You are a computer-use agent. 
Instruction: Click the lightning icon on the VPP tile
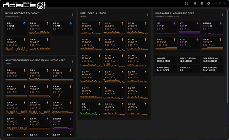coord(198,23)
